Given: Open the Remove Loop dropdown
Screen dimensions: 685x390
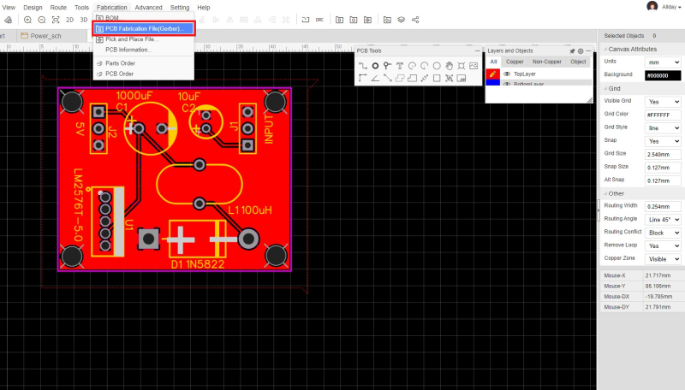Looking at the screenshot, I should pos(663,245).
